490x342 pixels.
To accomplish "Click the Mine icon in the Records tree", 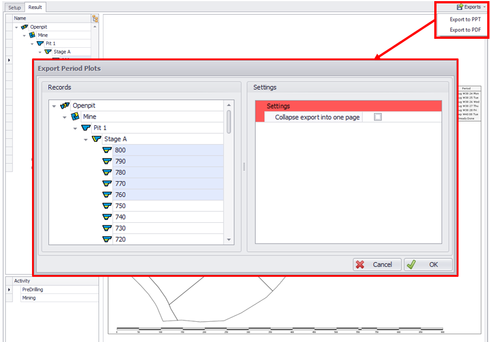I will click(x=75, y=116).
